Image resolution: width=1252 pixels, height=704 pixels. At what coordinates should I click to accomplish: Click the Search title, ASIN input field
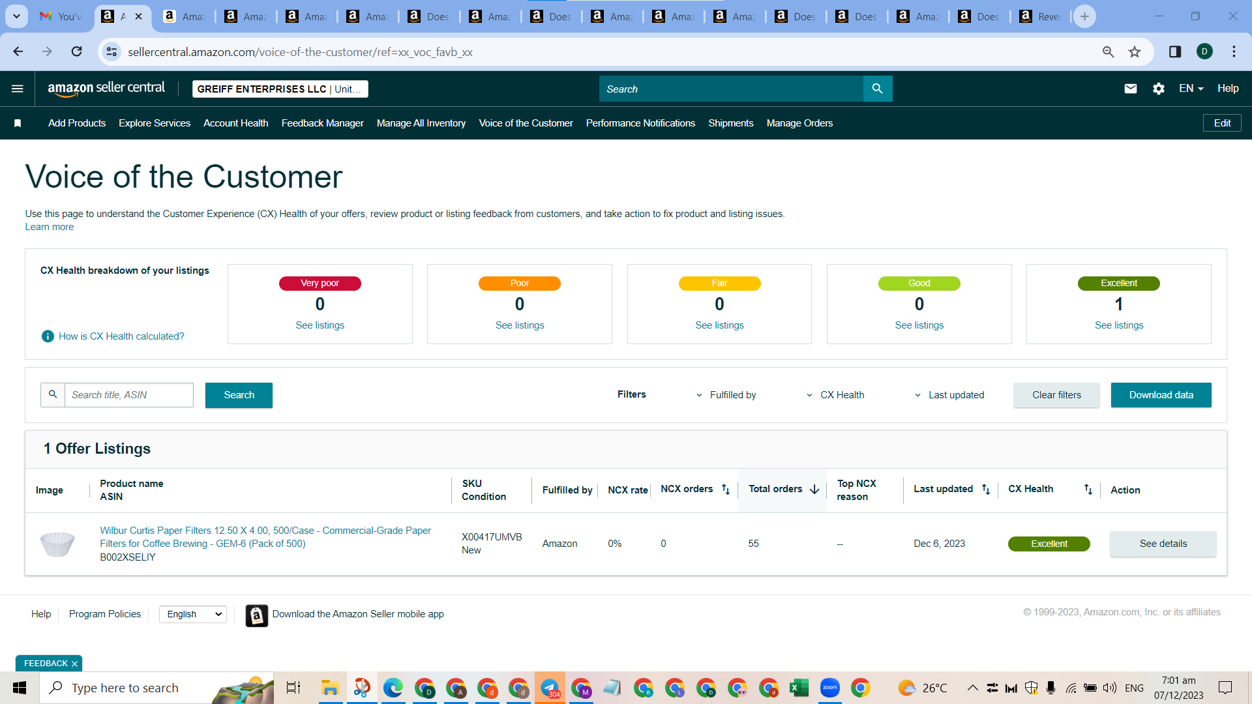point(129,395)
